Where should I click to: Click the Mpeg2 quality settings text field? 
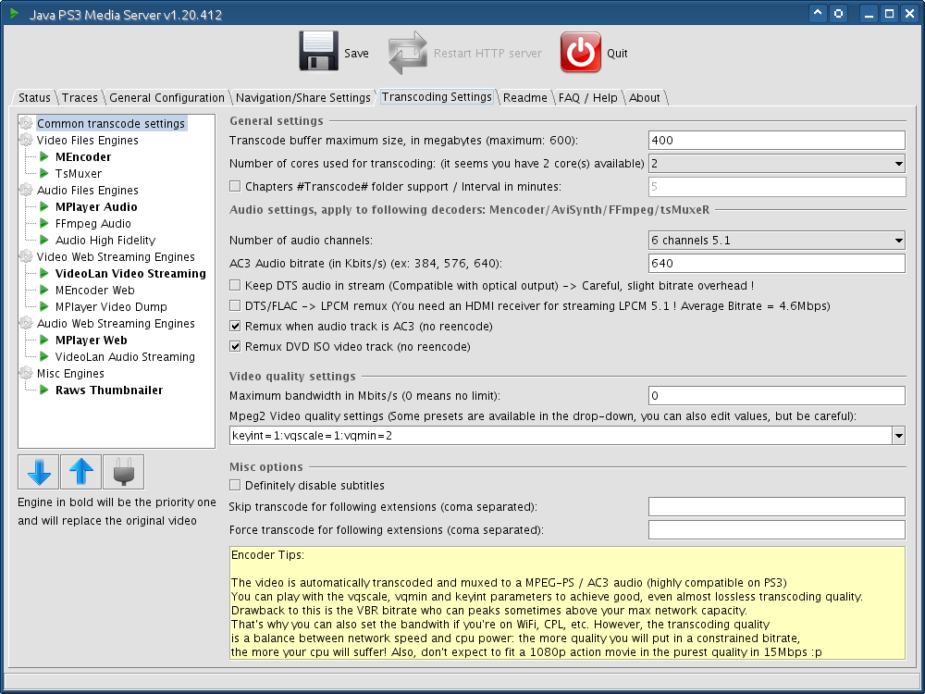click(561, 436)
